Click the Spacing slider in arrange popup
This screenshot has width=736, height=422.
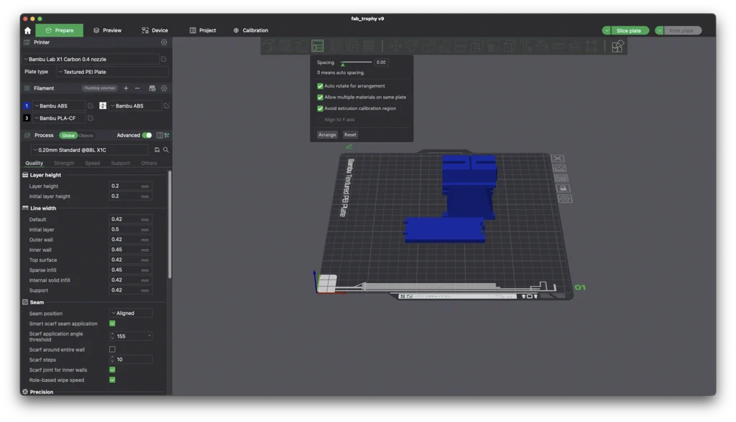coord(356,62)
